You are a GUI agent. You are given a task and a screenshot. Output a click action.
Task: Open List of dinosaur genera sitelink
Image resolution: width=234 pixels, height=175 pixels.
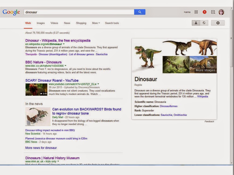tap(81, 54)
